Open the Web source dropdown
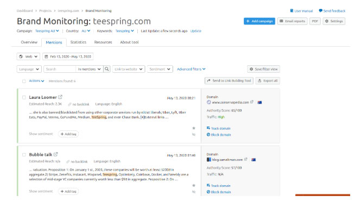361x208 pixels. (x=28, y=56)
